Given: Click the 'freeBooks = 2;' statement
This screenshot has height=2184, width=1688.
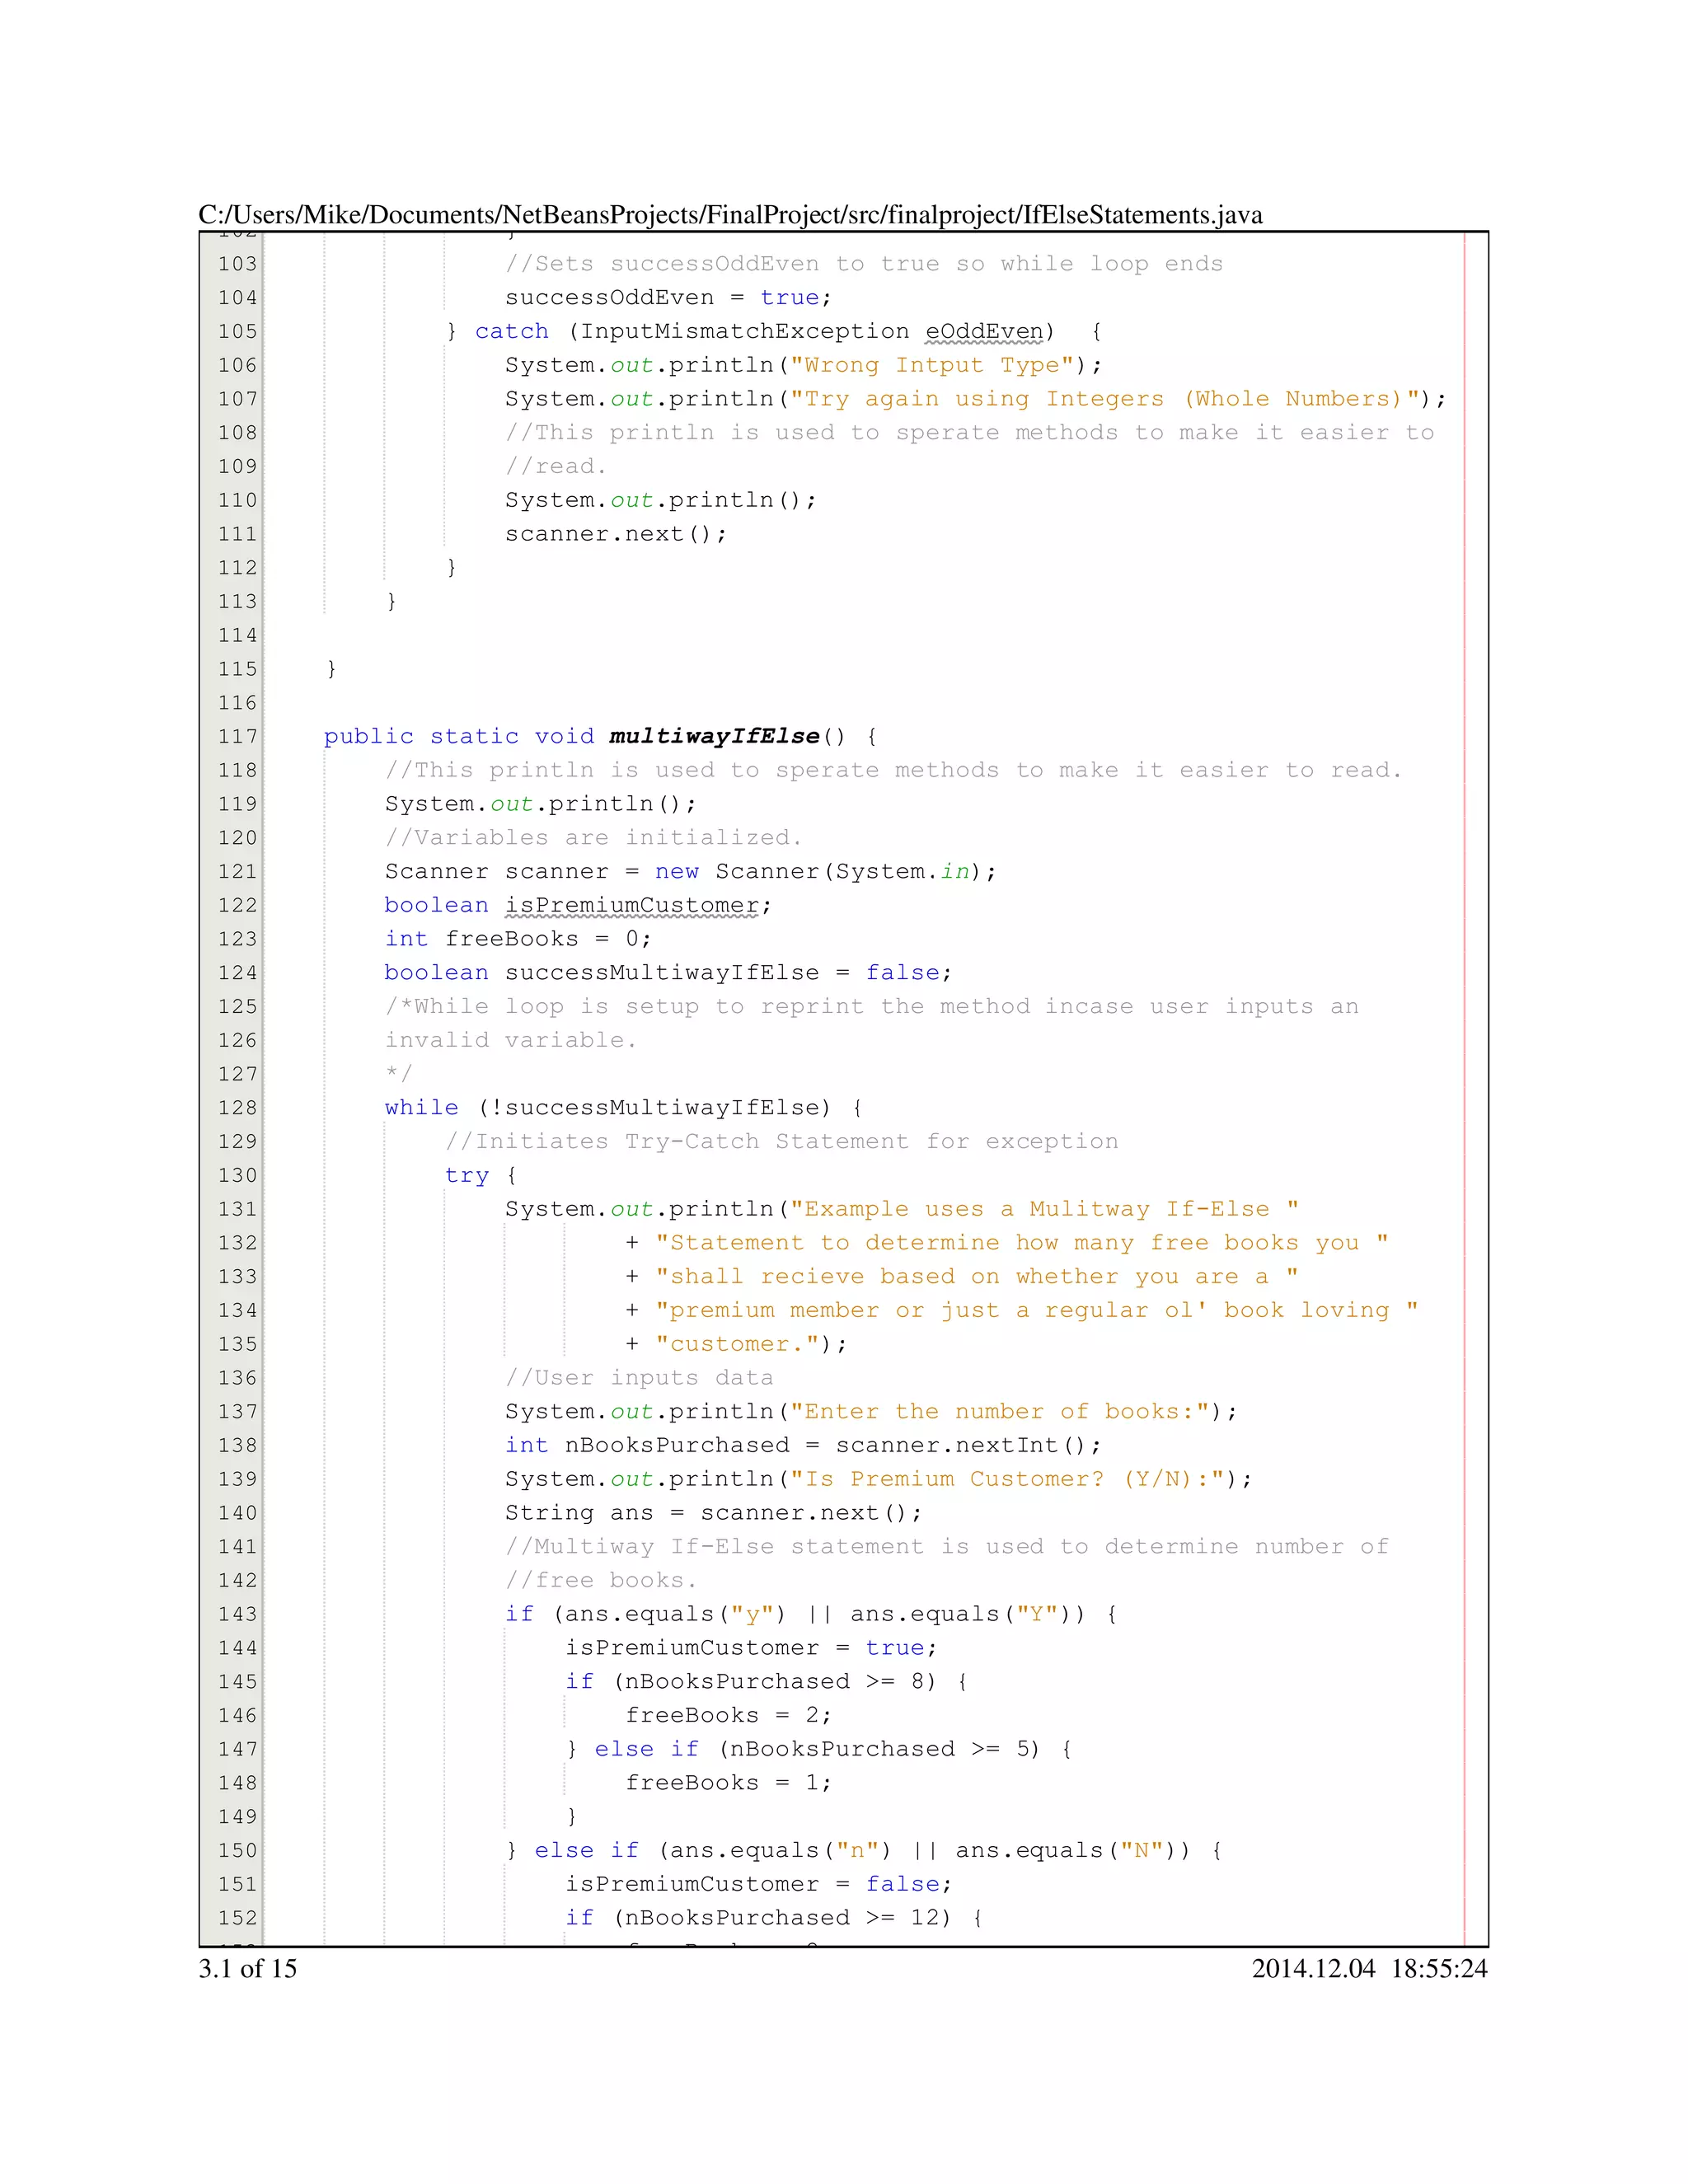Looking at the screenshot, I should point(728,1715).
